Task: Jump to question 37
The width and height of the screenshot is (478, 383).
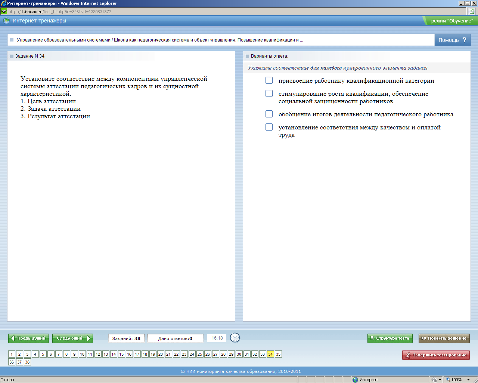Action: [x=19, y=362]
